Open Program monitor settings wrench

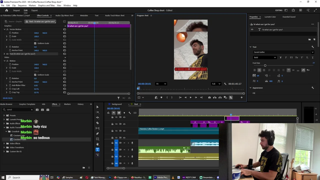pos(225,84)
